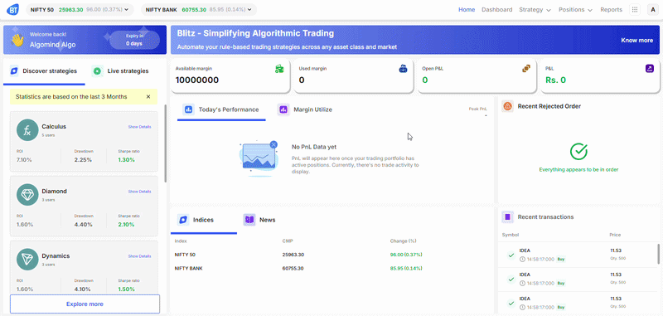This screenshot has width=663, height=316.
Task: Open the Positions menu dropdown
Action: pos(575,10)
